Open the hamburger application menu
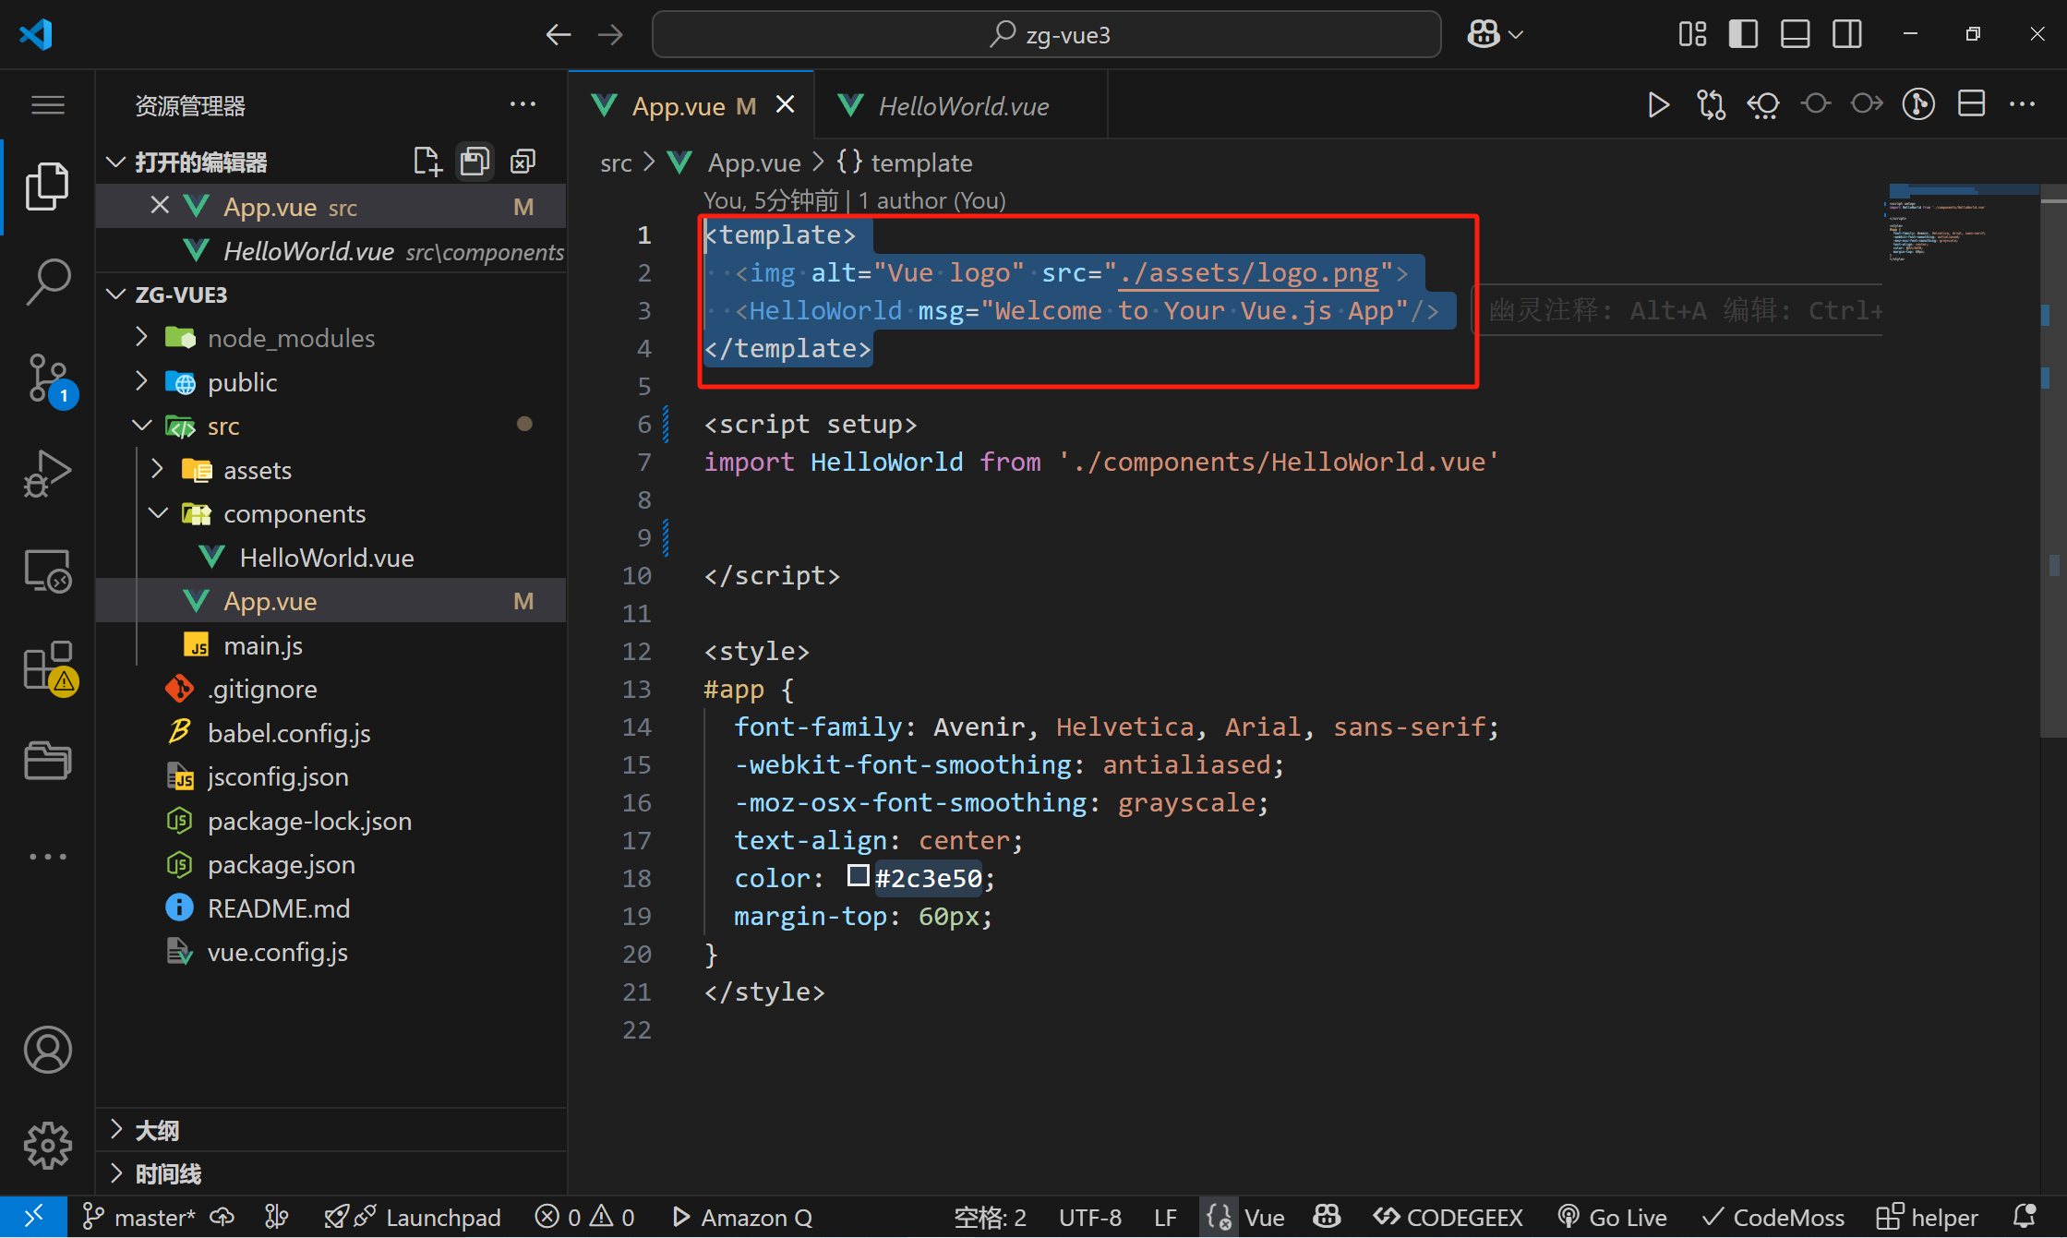 (47, 105)
